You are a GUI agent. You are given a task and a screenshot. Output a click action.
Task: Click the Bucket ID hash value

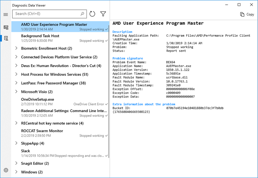point(195,108)
